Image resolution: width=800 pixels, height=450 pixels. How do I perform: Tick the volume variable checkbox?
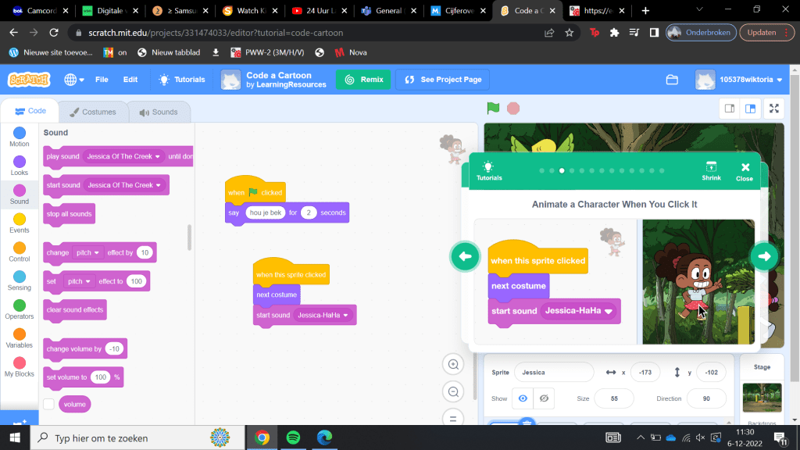click(49, 404)
